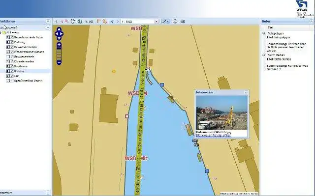Image resolution: width=315 pixels, height=196 pixels.
Task: Click the yellow circle marker on map
Action: [x=114, y=71]
